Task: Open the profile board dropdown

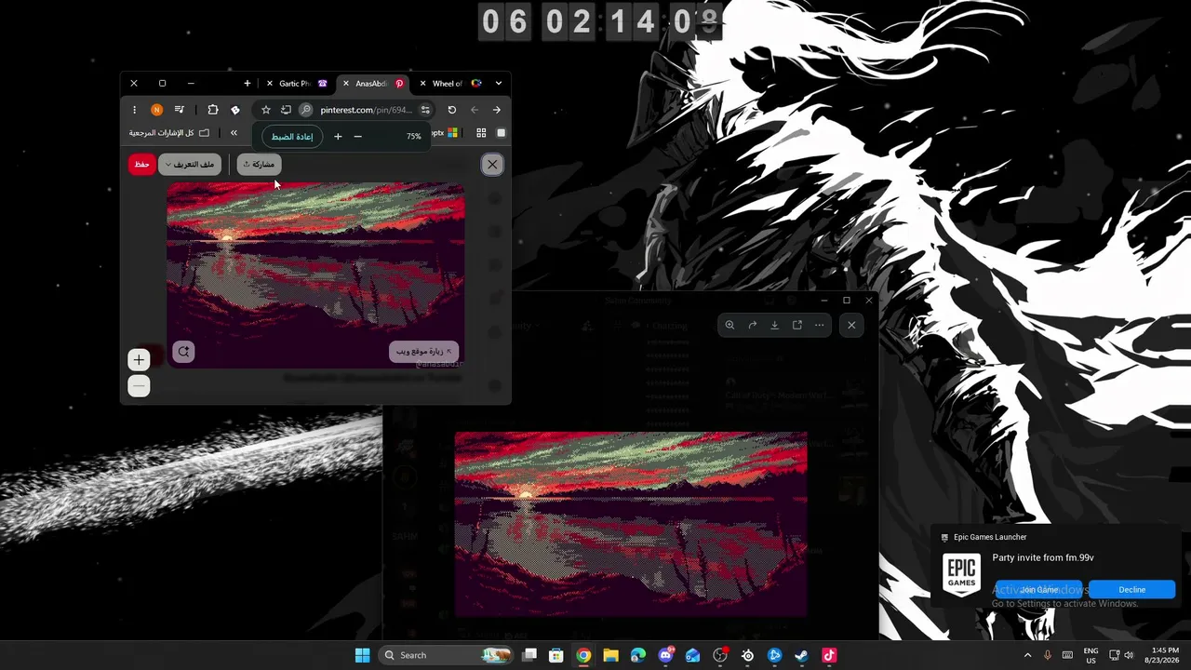Action: pos(190,165)
